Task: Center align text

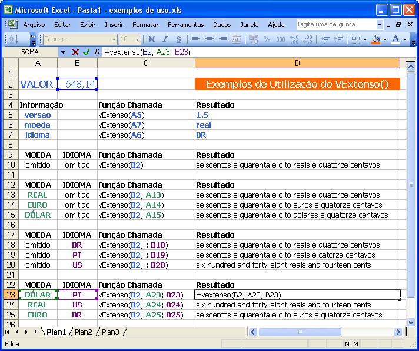Action: [x=209, y=39]
